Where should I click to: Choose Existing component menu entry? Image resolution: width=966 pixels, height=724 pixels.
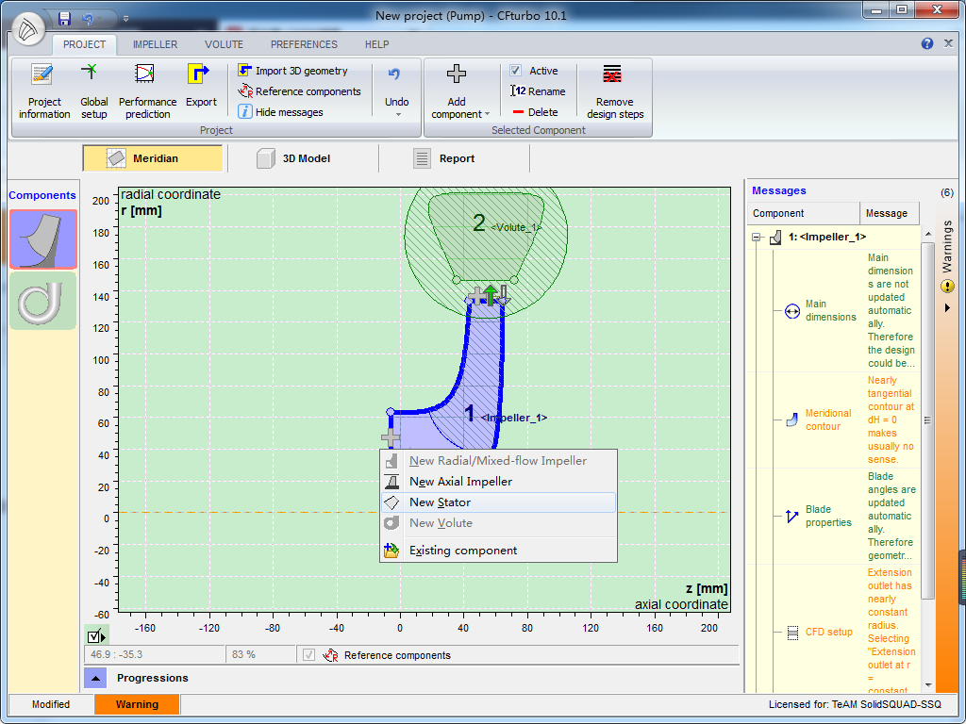click(498, 551)
